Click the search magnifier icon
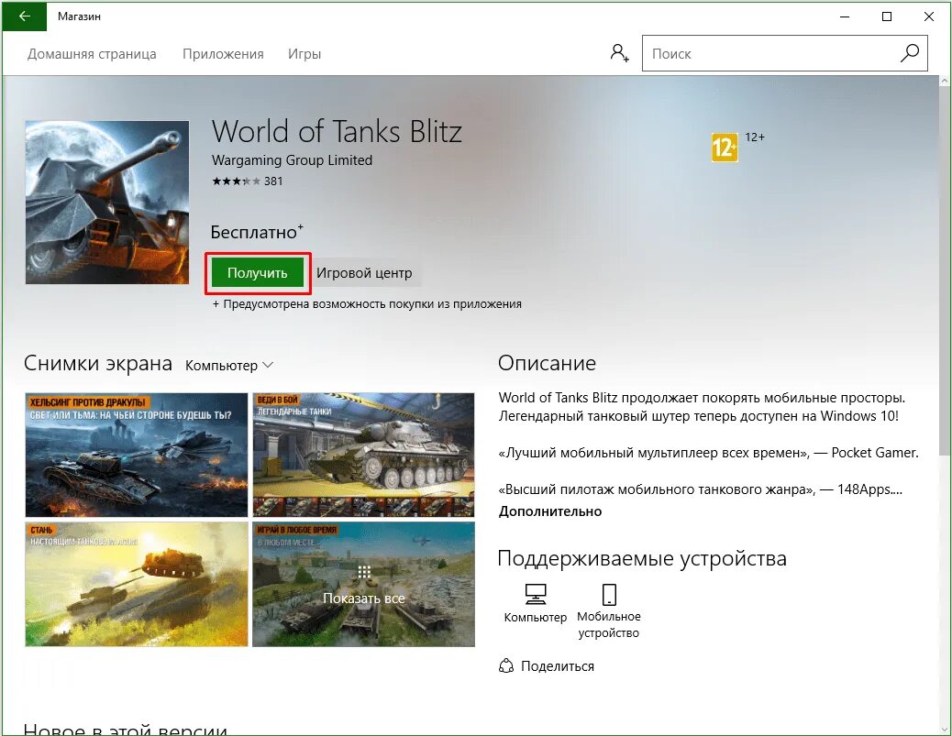 tap(909, 53)
